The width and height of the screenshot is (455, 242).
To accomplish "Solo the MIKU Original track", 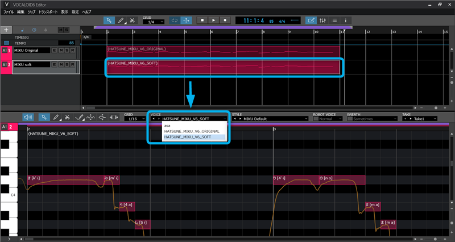I will (x=67, y=50).
